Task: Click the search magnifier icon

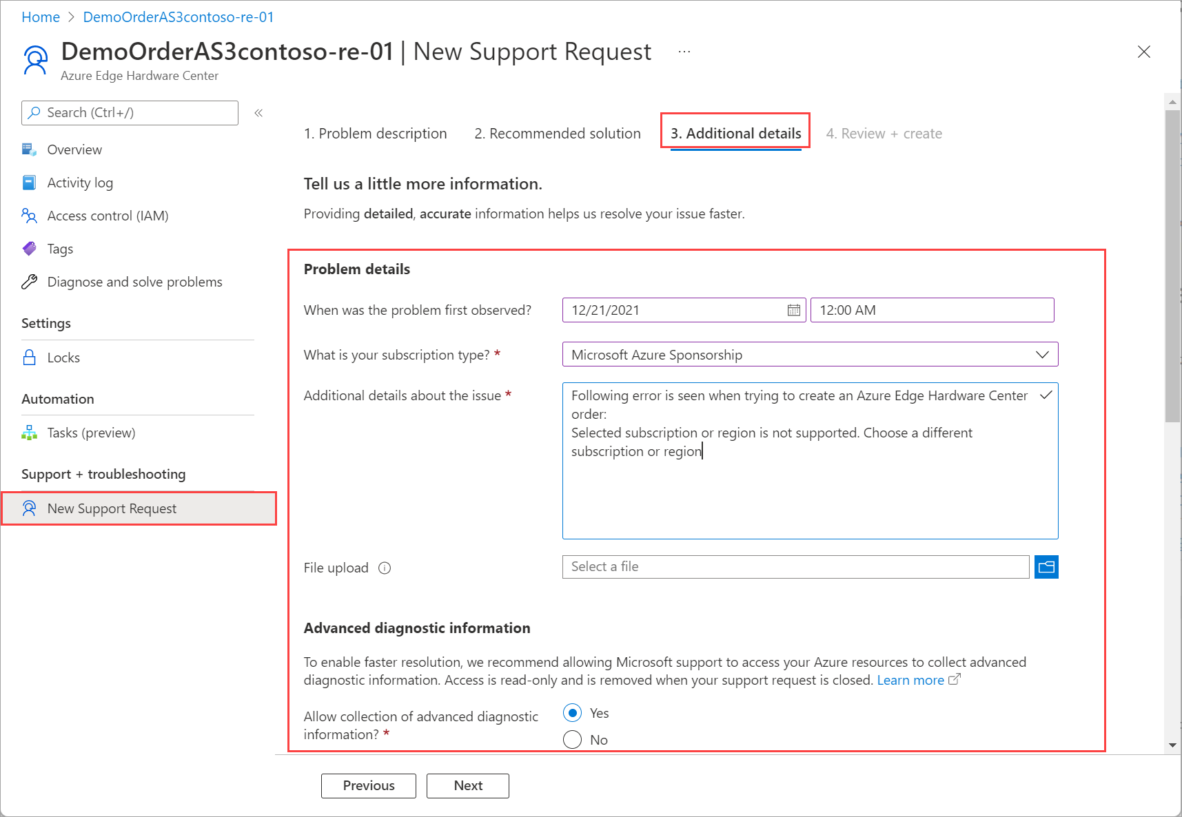Action: [x=34, y=112]
